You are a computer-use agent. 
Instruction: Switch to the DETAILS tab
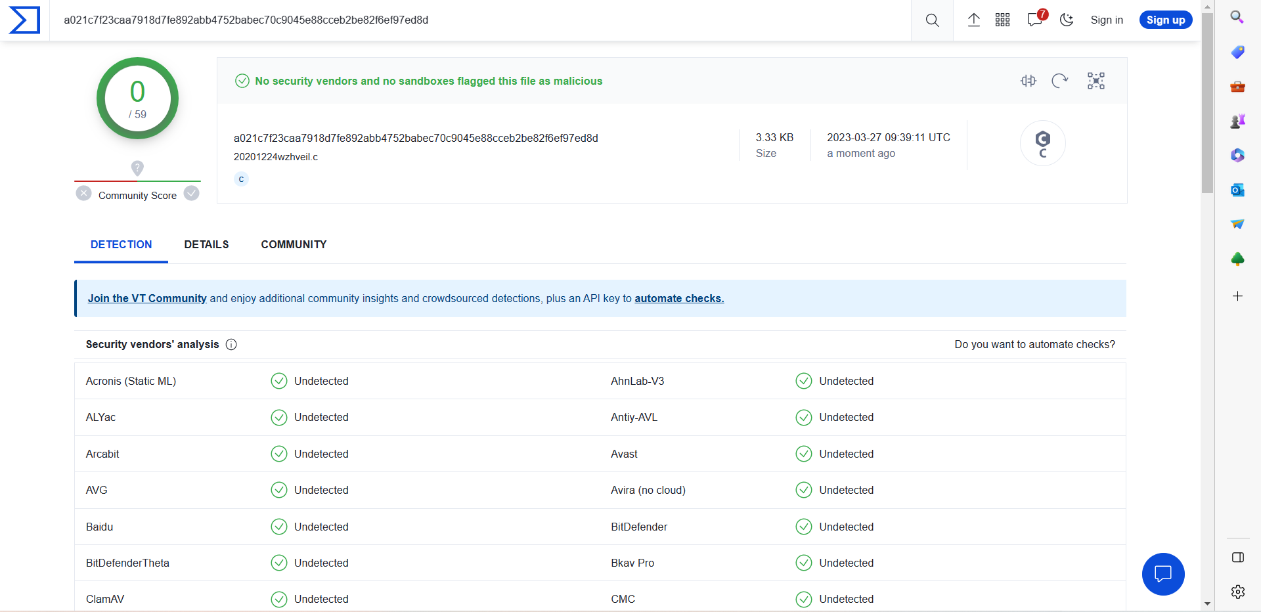pos(206,244)
